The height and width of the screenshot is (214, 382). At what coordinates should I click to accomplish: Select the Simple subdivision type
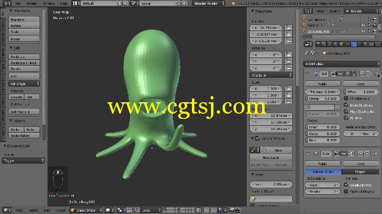(x=361, y=172)
